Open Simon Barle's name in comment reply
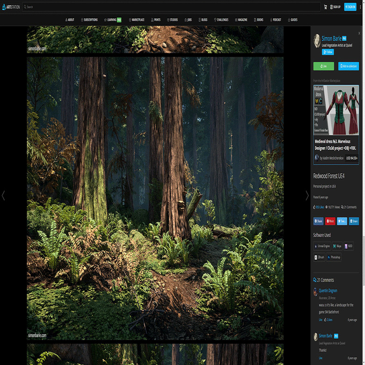This screenshot has width=365, height=365. pos(325,336)
